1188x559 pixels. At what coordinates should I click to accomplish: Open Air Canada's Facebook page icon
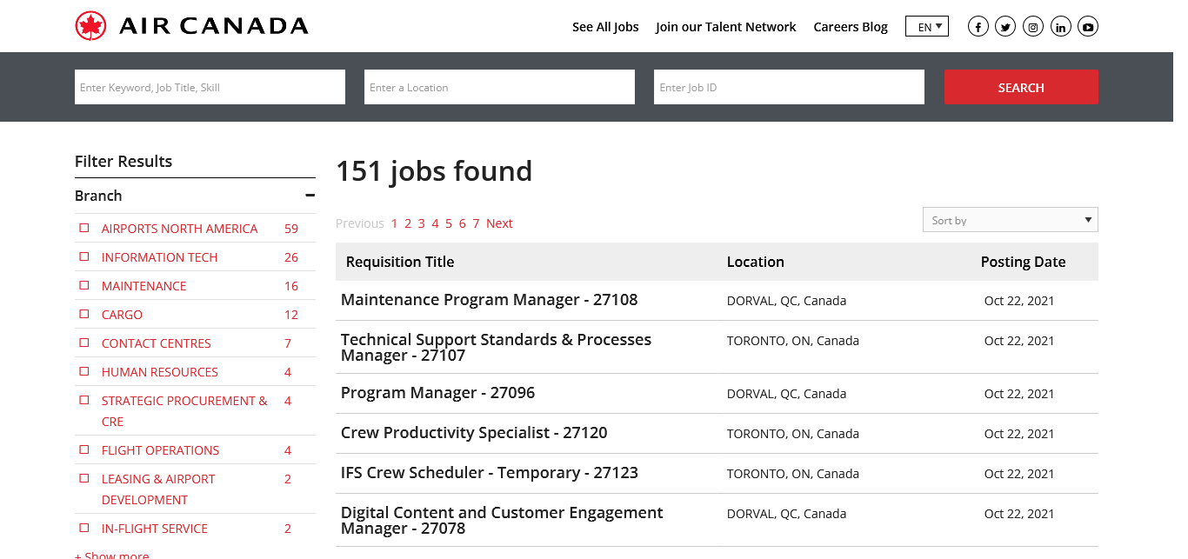(x=978, y=27)
